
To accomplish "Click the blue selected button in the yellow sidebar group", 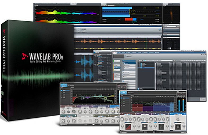I will tap(117, 68).
